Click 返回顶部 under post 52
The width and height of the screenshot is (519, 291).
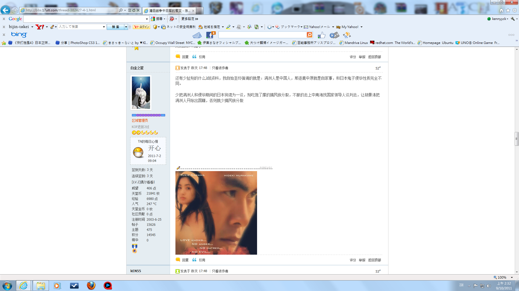(x=374, y=260)
